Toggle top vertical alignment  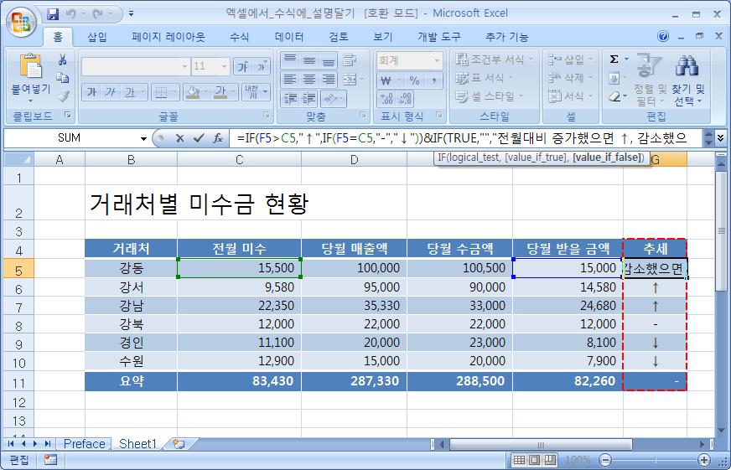click(x=290, y=60)
